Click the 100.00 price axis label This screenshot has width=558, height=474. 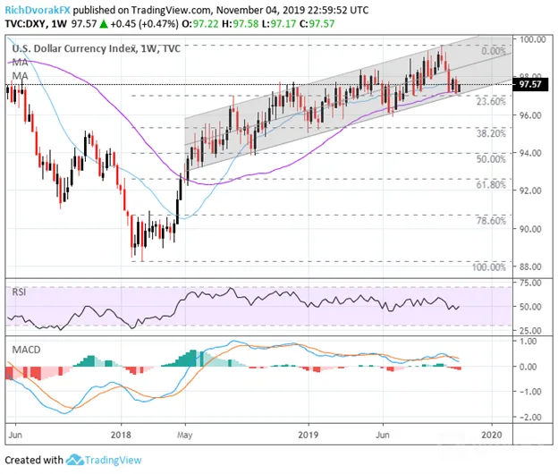click(x=532, y=39)
